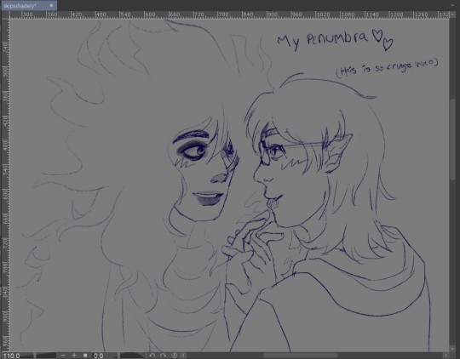Viewport: 460px width, 359px height.
Task: Click the '(this is so cringe lmao)' note
Action: (387, 67)
